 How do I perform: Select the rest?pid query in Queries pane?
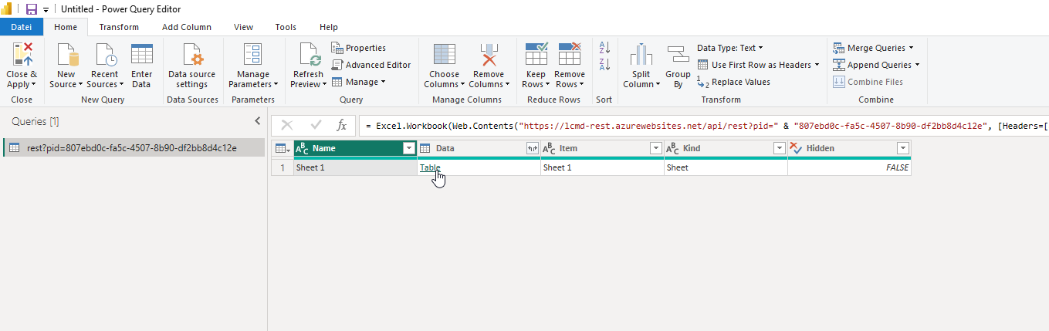pos(131,148)
